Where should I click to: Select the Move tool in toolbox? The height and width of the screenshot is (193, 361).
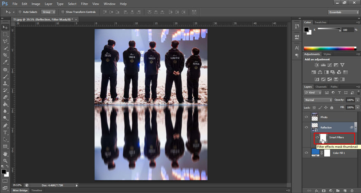coord(5,27)
